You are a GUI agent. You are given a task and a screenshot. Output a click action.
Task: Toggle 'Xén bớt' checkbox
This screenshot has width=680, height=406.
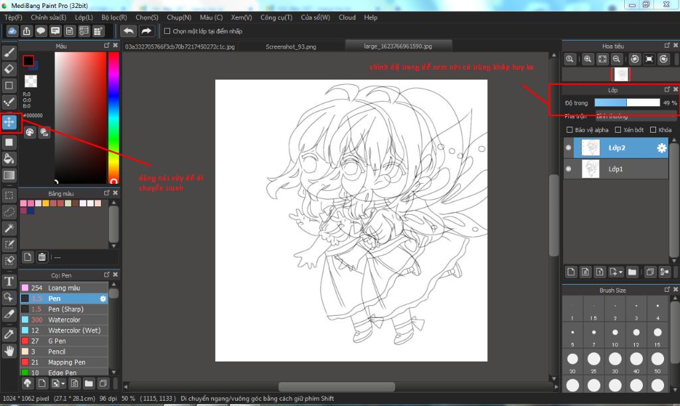click(x=618, y=129)
